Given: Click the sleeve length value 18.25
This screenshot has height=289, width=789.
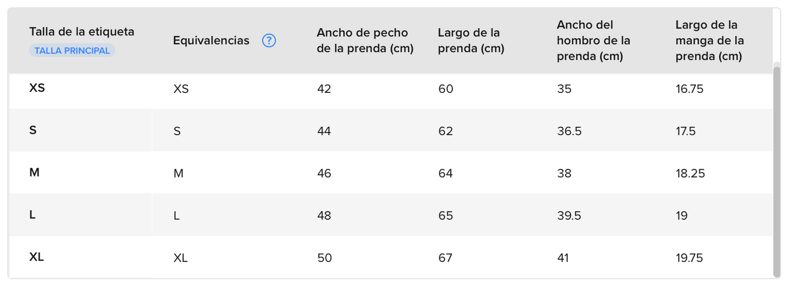Looking at the screenshot, I should pyautogui.click(x=690, y=173).
